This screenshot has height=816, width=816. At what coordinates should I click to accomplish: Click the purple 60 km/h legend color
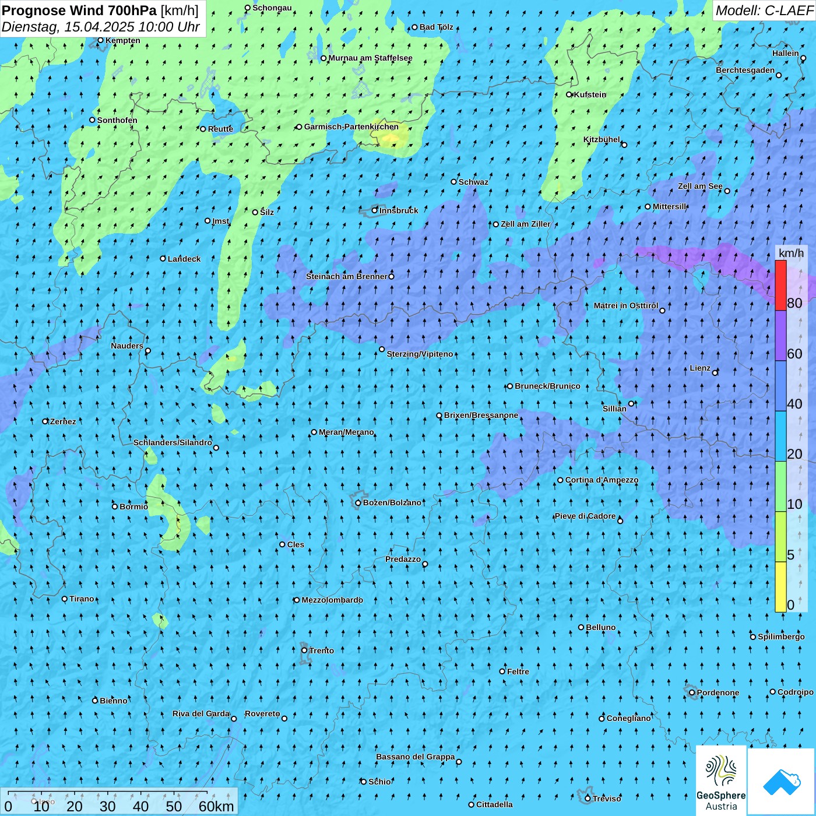pos(780,336)
